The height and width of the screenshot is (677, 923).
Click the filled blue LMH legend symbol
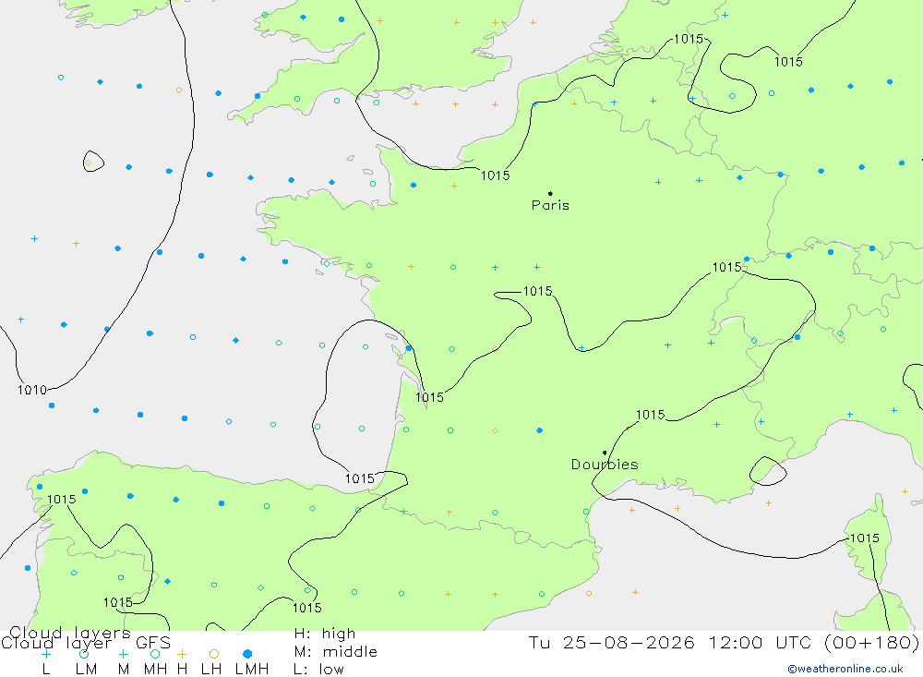[247, 654]
